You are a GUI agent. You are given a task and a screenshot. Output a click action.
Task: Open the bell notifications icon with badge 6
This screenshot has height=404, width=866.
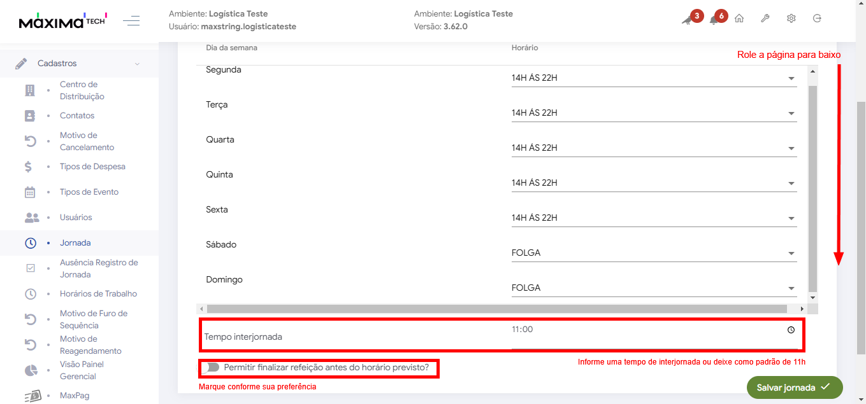[x=714, y=20]
